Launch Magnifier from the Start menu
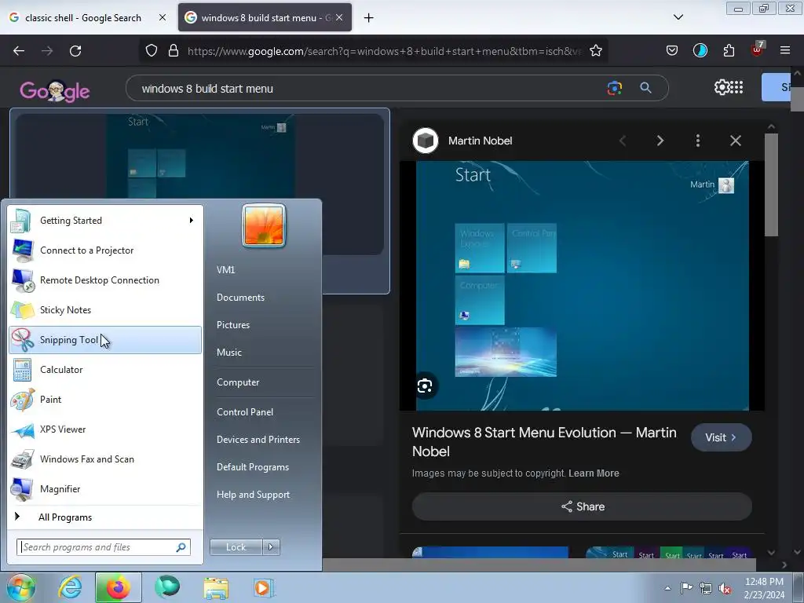 point(105,489)
